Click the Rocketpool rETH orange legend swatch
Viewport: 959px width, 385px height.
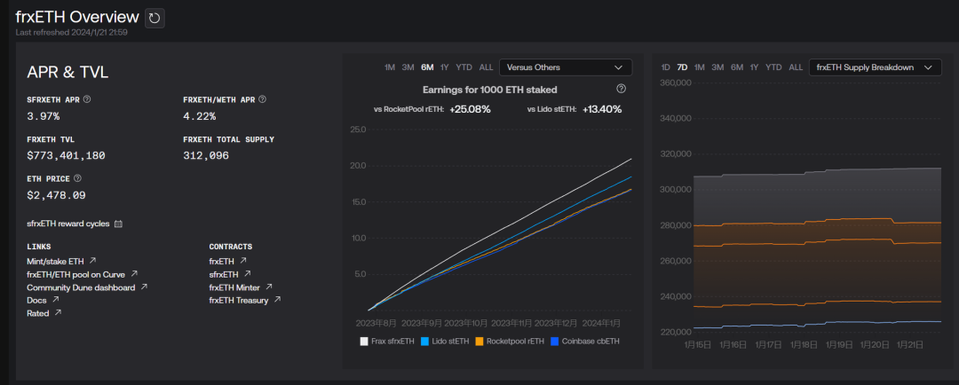479,342
